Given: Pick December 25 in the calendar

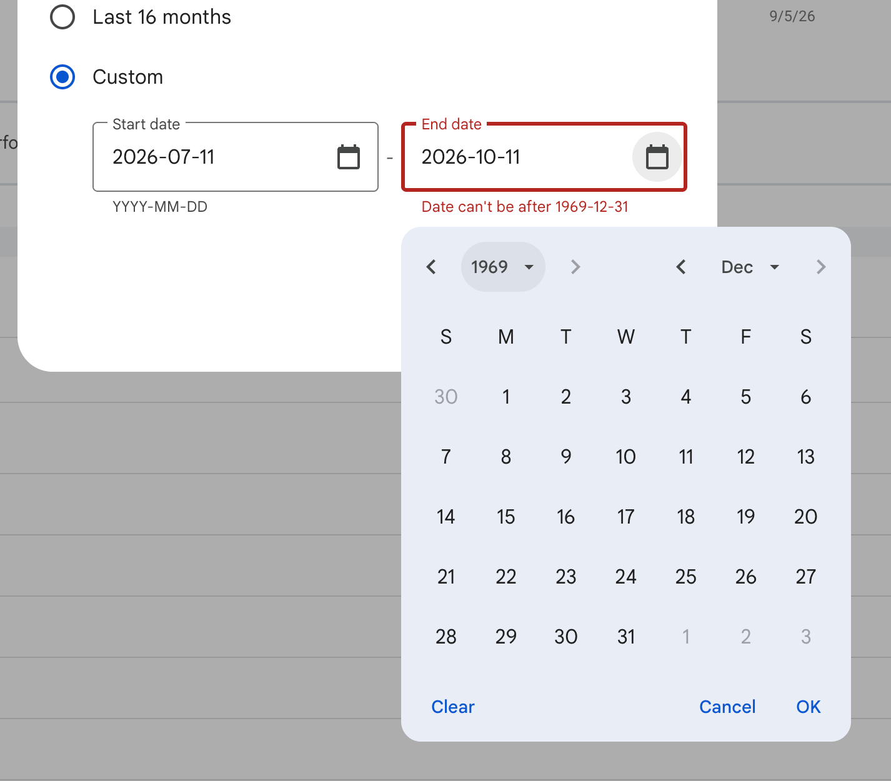Looking at the screenshot, I should point(686,577).
